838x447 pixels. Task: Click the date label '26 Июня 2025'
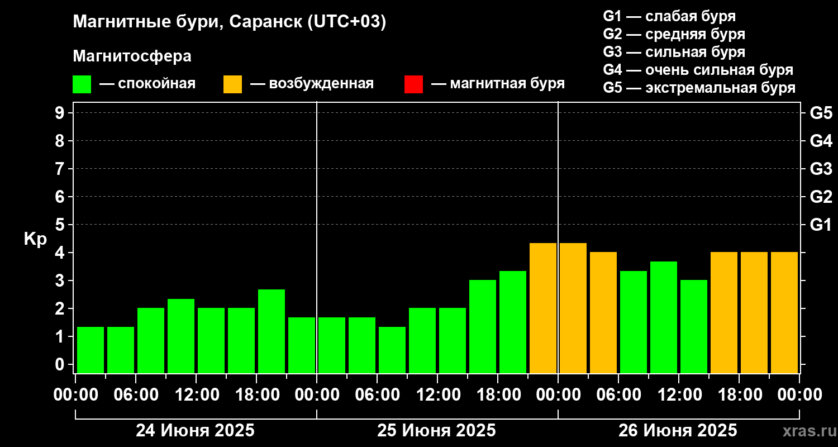[x=678, y=431]
